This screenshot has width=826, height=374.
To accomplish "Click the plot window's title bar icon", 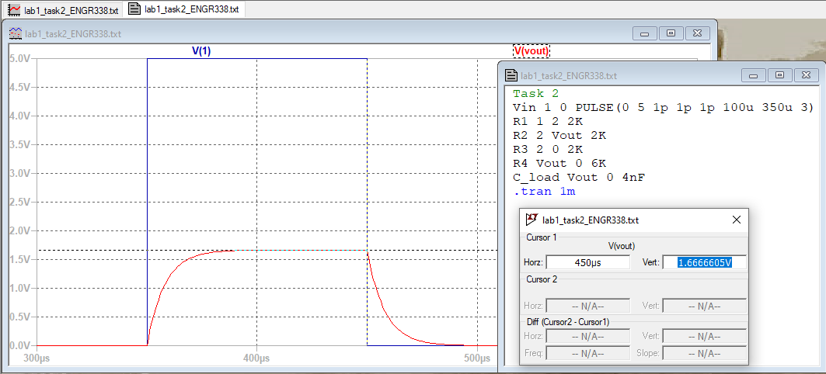I will 15,34.
